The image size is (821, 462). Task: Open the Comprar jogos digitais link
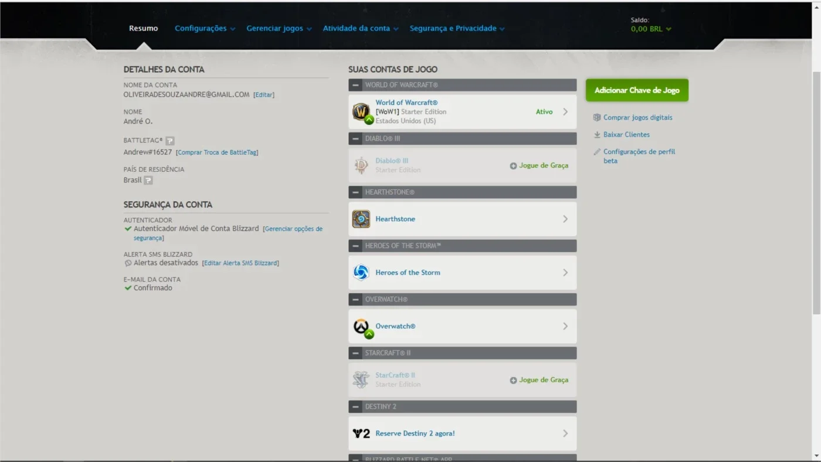[x=638, y=117]
